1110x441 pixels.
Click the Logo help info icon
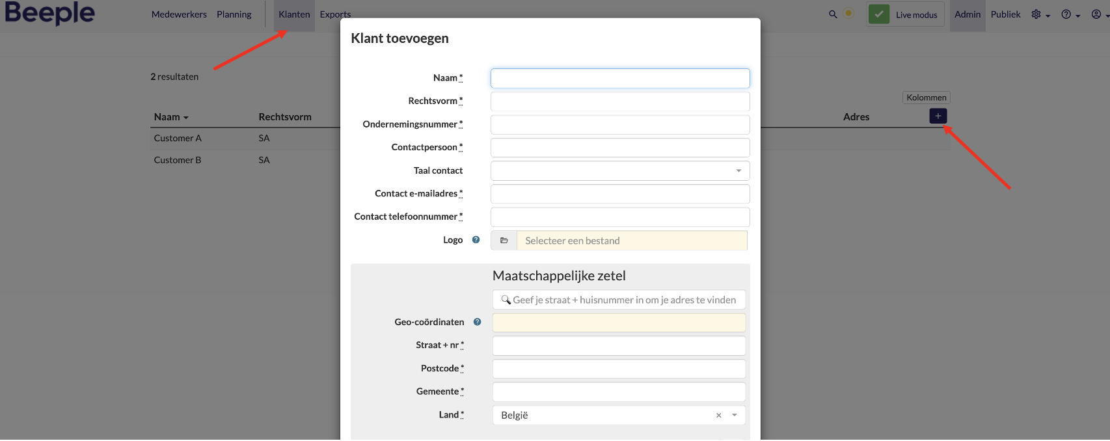pos(476,240)
